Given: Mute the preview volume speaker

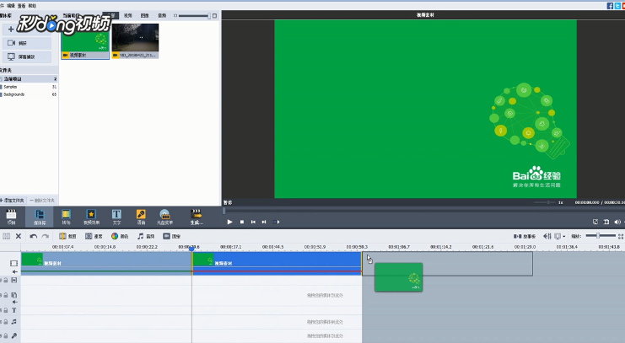Looking at the screenshot, I should (x=617, y=222).
